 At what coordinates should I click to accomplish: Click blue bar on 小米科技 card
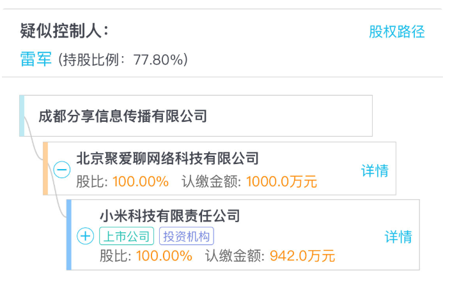68,234
